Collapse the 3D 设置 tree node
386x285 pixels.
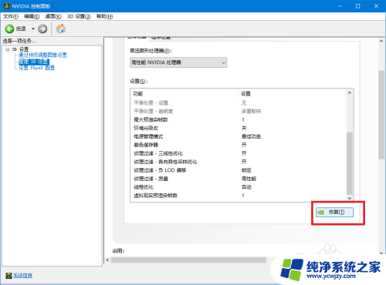pyautogui.click(x=7, y=49)
